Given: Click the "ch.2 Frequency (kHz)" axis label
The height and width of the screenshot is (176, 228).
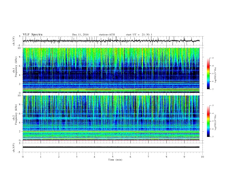Looking at the screenshot, I should [15, 114].
